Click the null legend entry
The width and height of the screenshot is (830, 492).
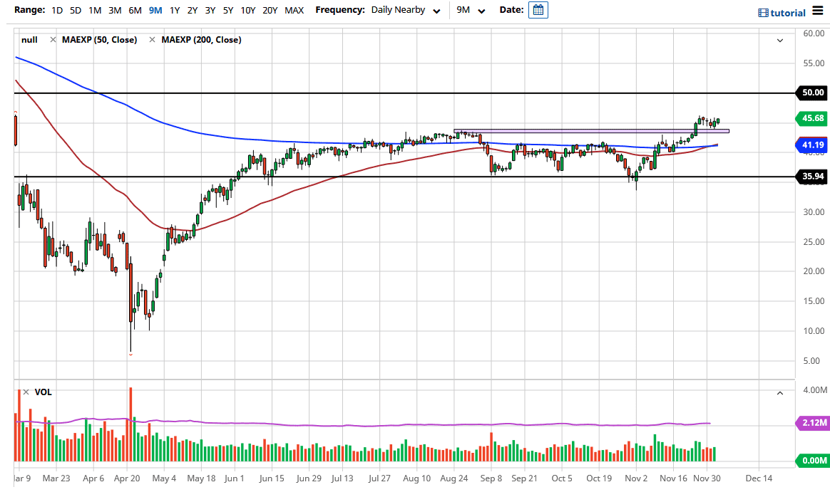click(29, 40)
